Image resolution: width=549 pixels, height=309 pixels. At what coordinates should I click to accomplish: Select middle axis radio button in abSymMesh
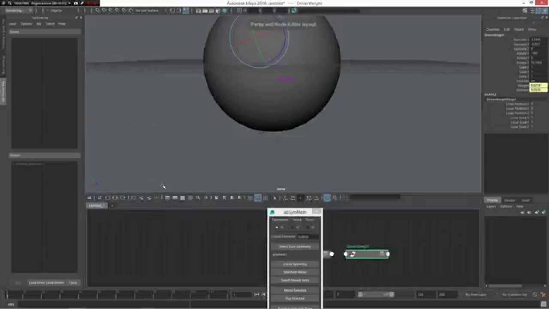(293, 227)
